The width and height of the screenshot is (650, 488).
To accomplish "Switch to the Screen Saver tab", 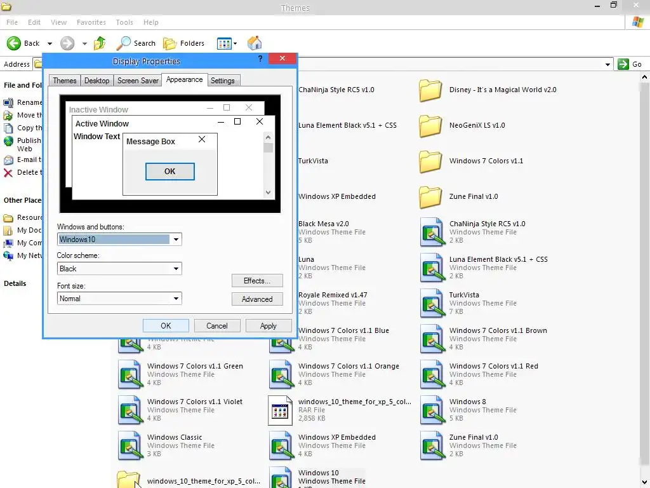I will (x=138, y=81).
